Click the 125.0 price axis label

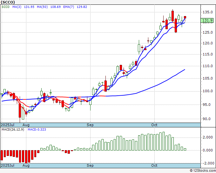208,32
